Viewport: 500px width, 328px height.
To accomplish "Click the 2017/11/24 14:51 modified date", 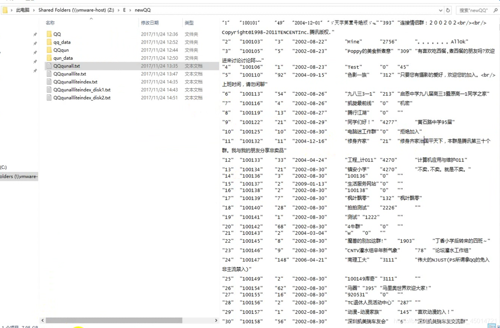I will pyautogui.click(x=159, y=98).
